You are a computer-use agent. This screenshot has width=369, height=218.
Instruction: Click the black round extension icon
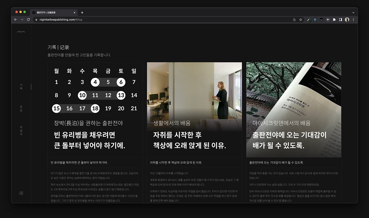[x=321, y=20]
